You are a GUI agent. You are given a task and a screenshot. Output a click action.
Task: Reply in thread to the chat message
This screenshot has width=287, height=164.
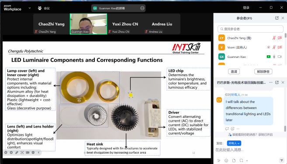(x=227, y=129)
